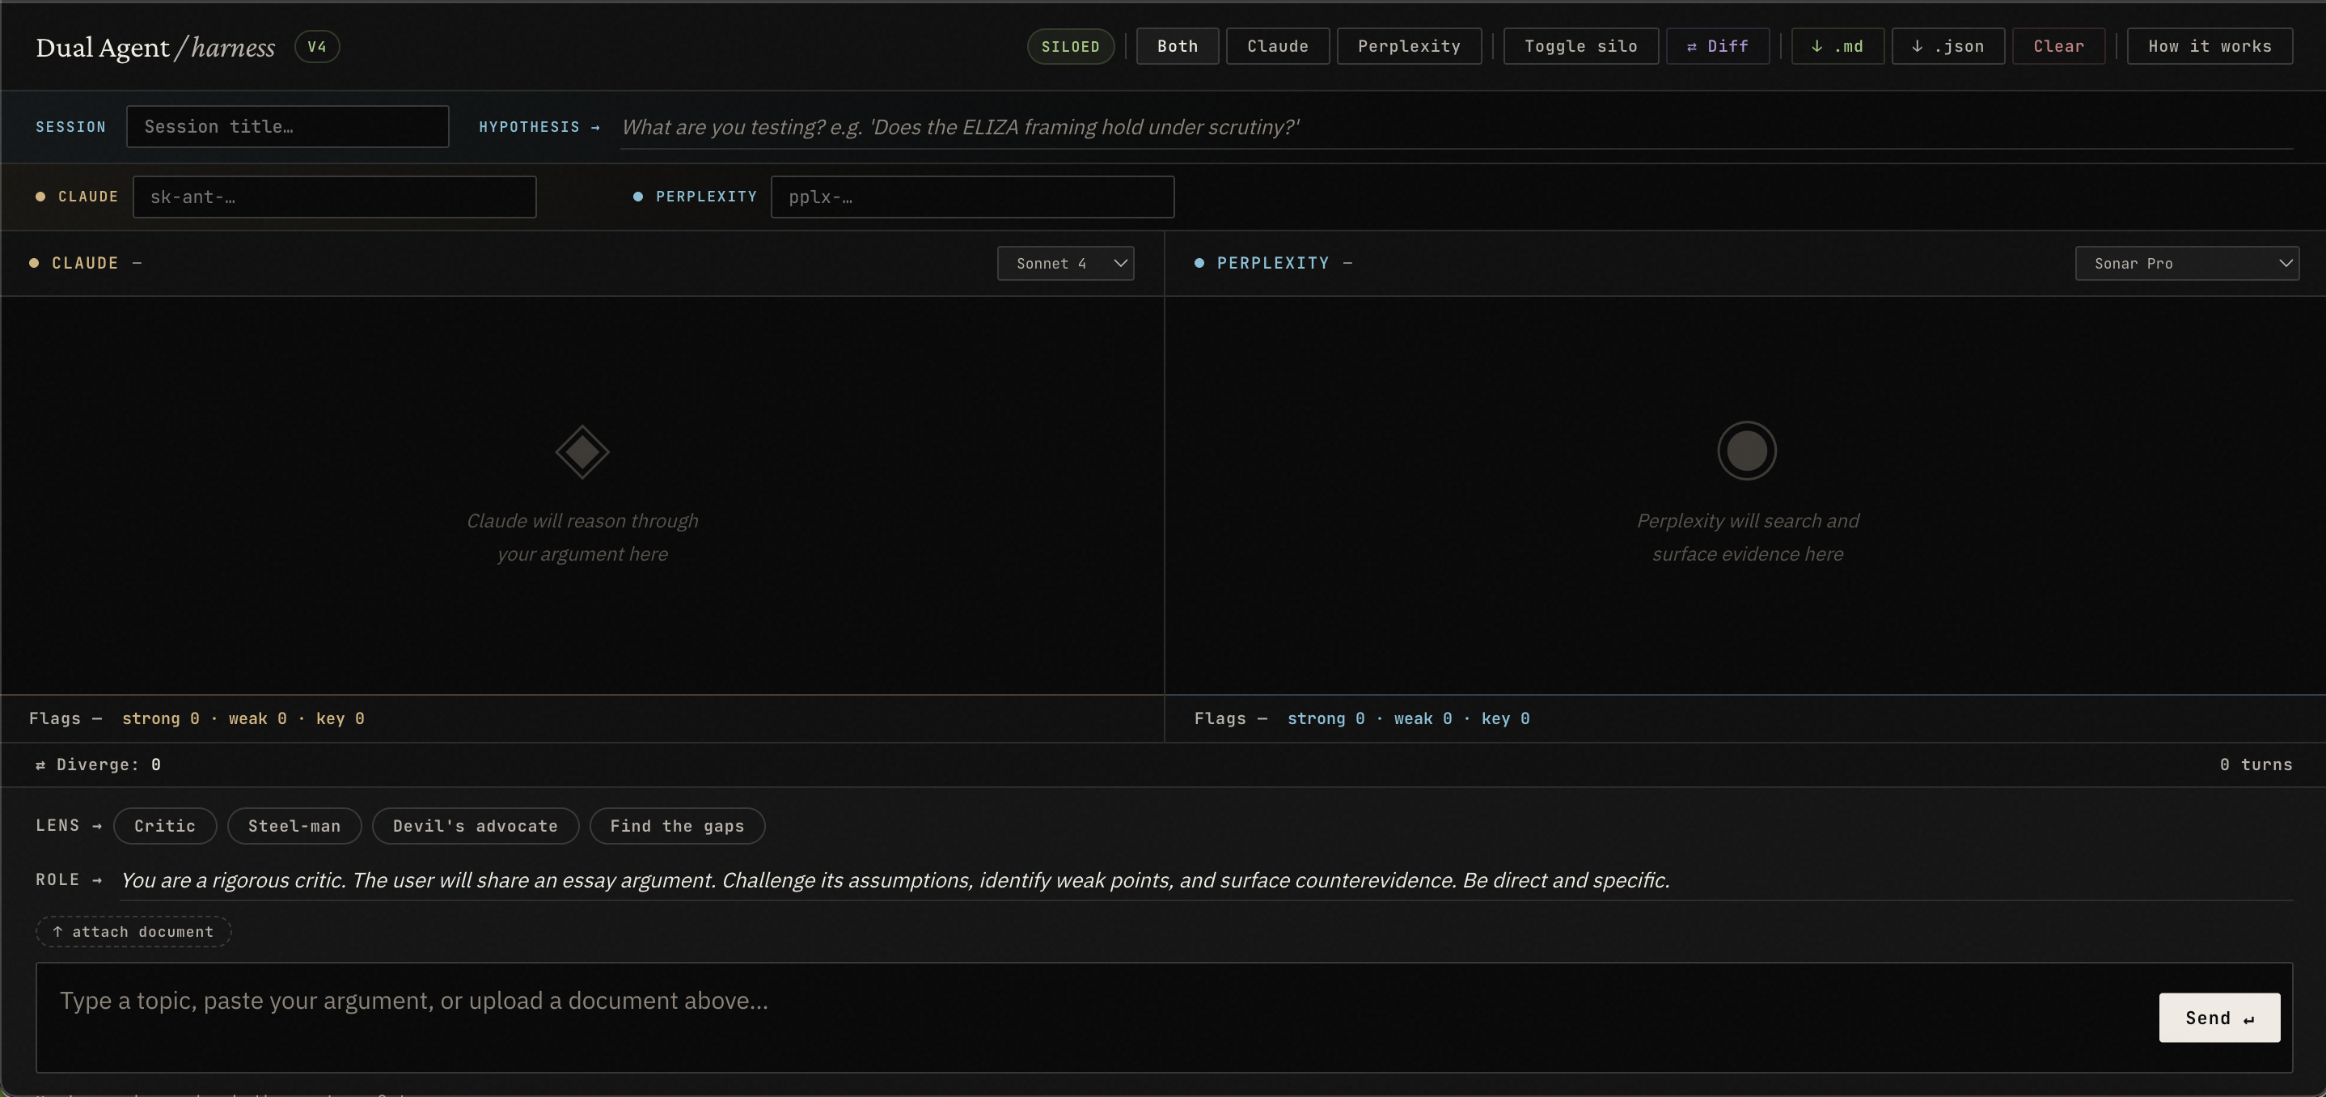Open the Sonnet 4 model dropdown
Viewport: 2326px width, 1097px height.
[x=1067, y=263]
